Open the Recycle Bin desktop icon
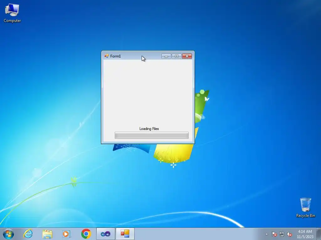Image resolution: width=321 pixels, height=240 pixels. (305, 207)
